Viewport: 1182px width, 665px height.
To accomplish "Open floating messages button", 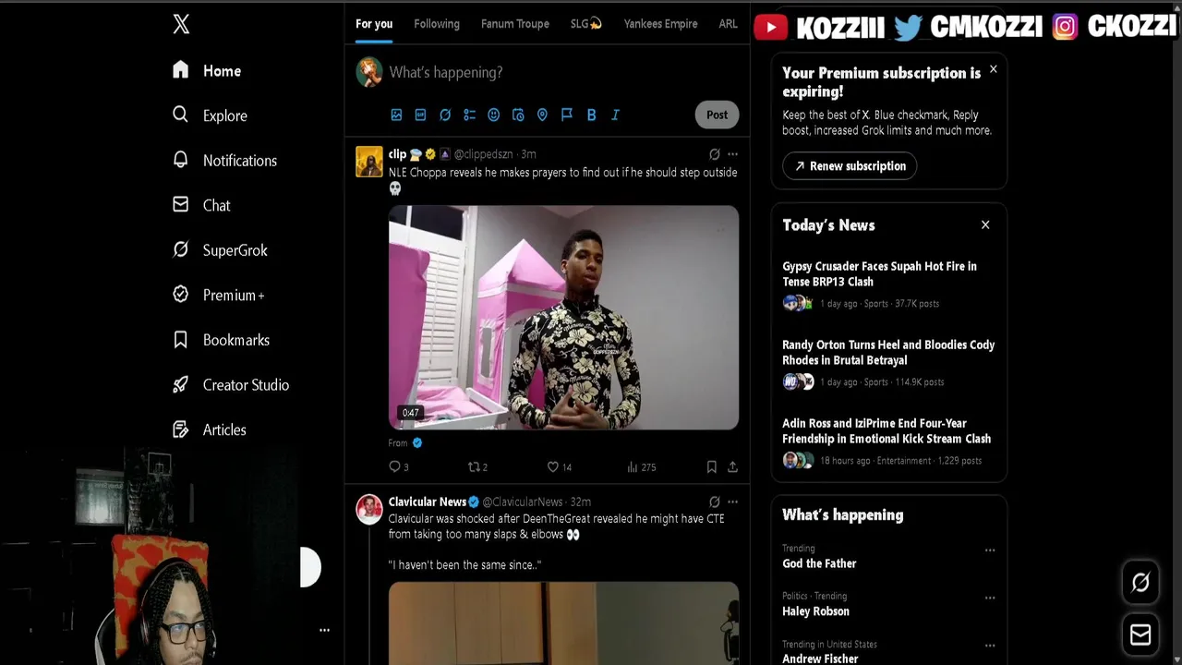I will (1140, 635).
